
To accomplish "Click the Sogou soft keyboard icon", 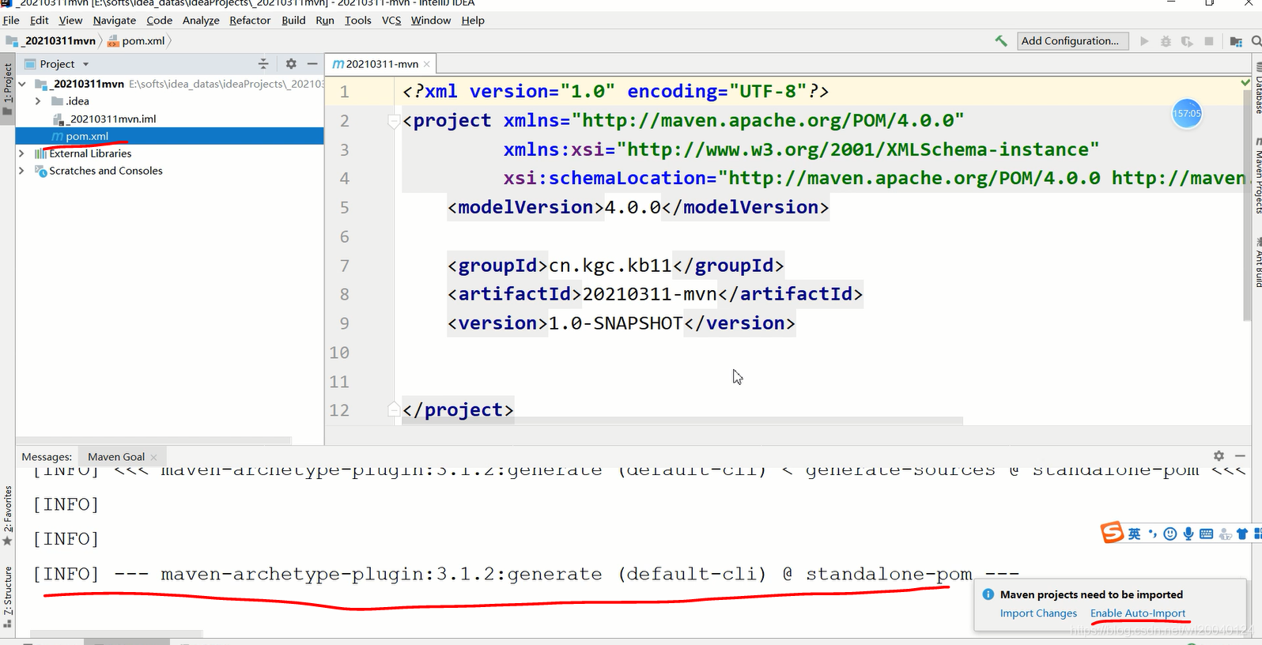I will coord(1206,534).
